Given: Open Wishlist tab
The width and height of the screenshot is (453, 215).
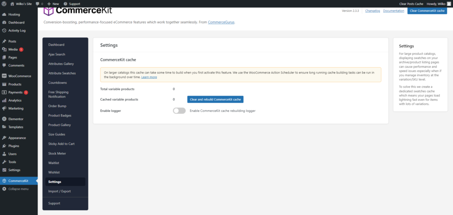Looking at the screenshot, I should [x=54, y=173].
